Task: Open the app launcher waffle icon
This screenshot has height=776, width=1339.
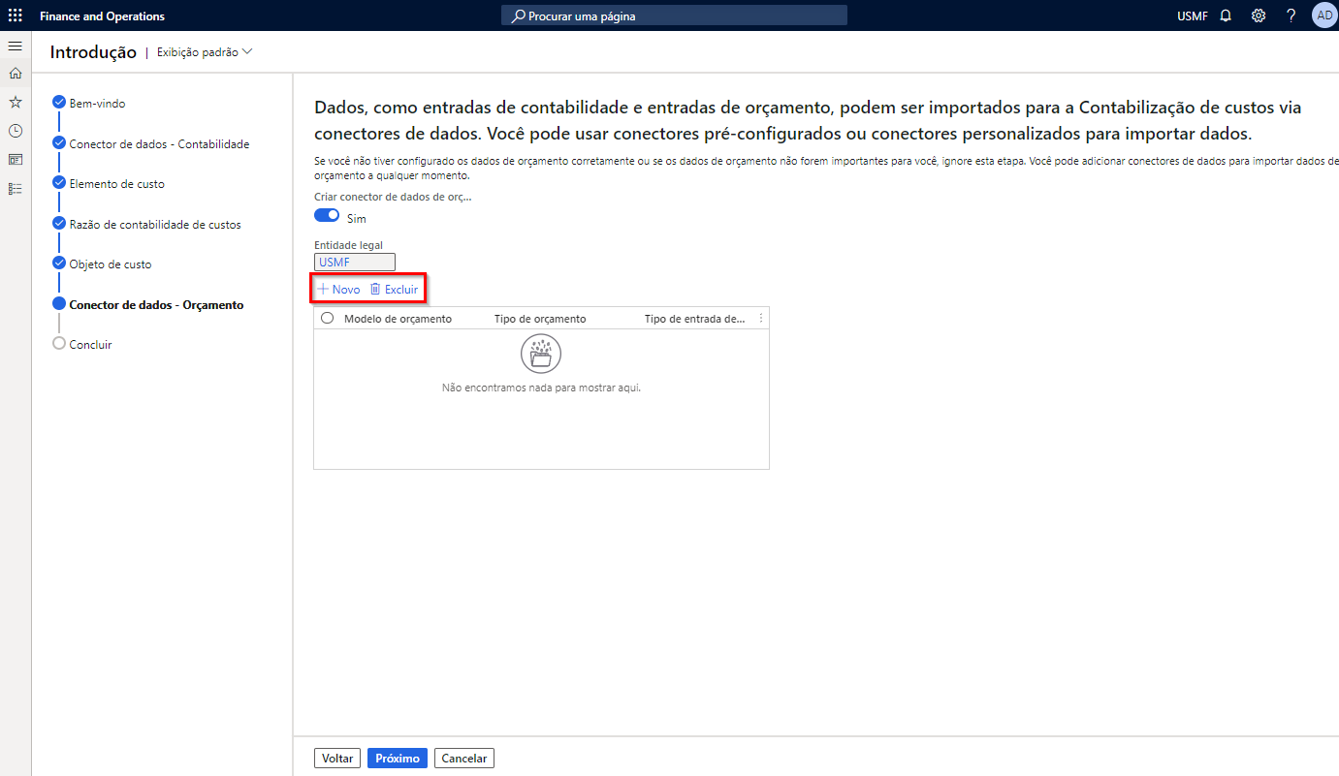Action: point(16,16)
